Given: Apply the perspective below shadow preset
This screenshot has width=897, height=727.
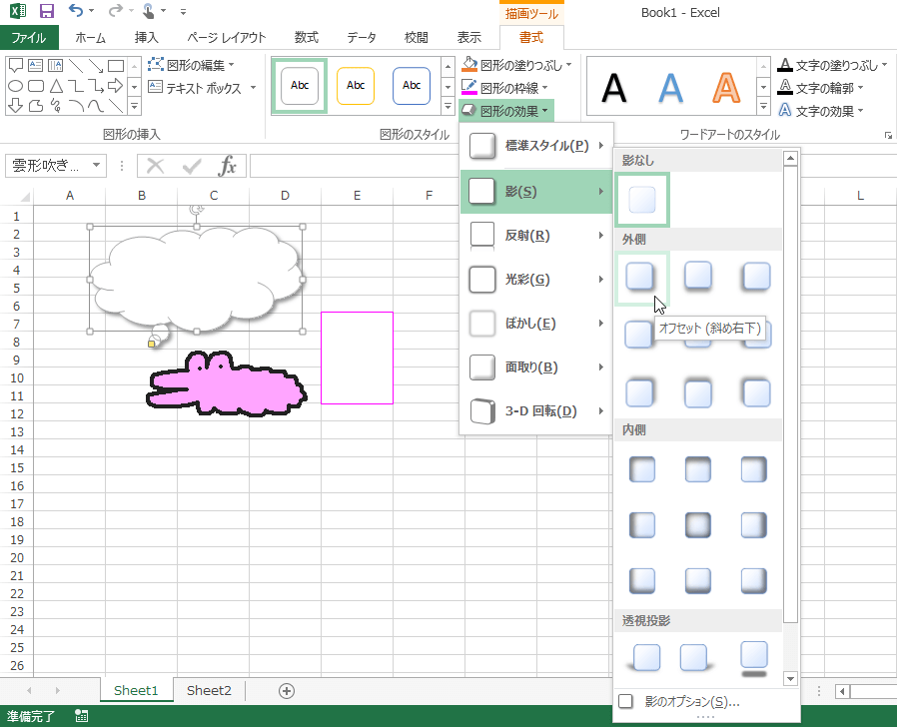Looking at the screenshot, I should (x=753, y=658).
